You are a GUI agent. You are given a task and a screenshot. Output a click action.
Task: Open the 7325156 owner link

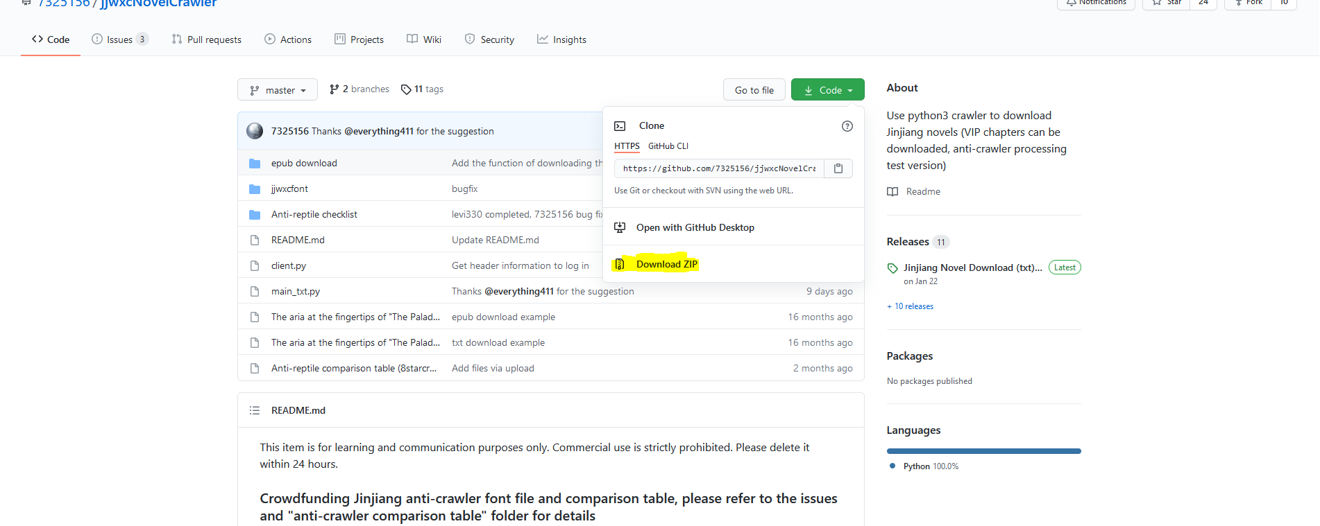pos(64,3)
